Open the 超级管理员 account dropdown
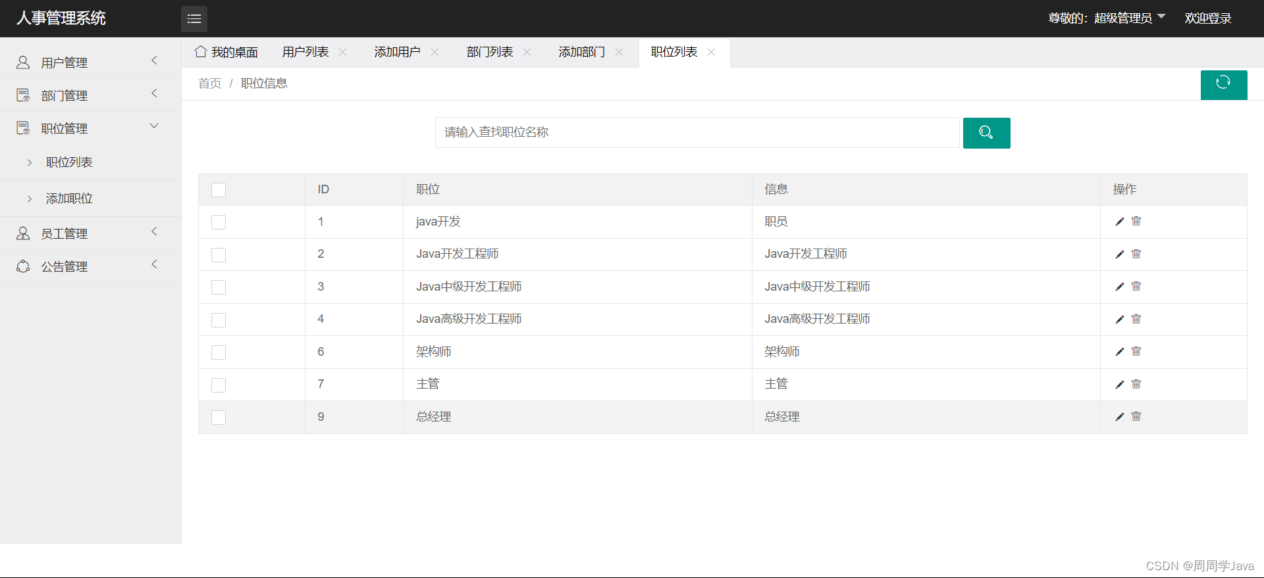Viewport: 1264px width, 578px height. tap(1130, 18)
